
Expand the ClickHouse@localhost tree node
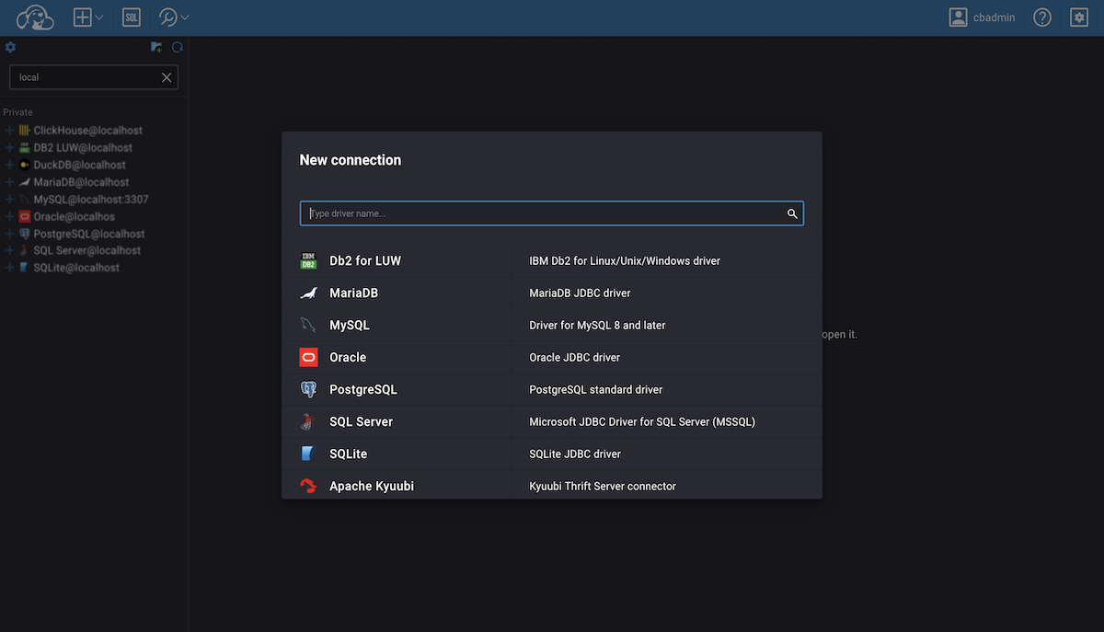click(x=10, y=131)
